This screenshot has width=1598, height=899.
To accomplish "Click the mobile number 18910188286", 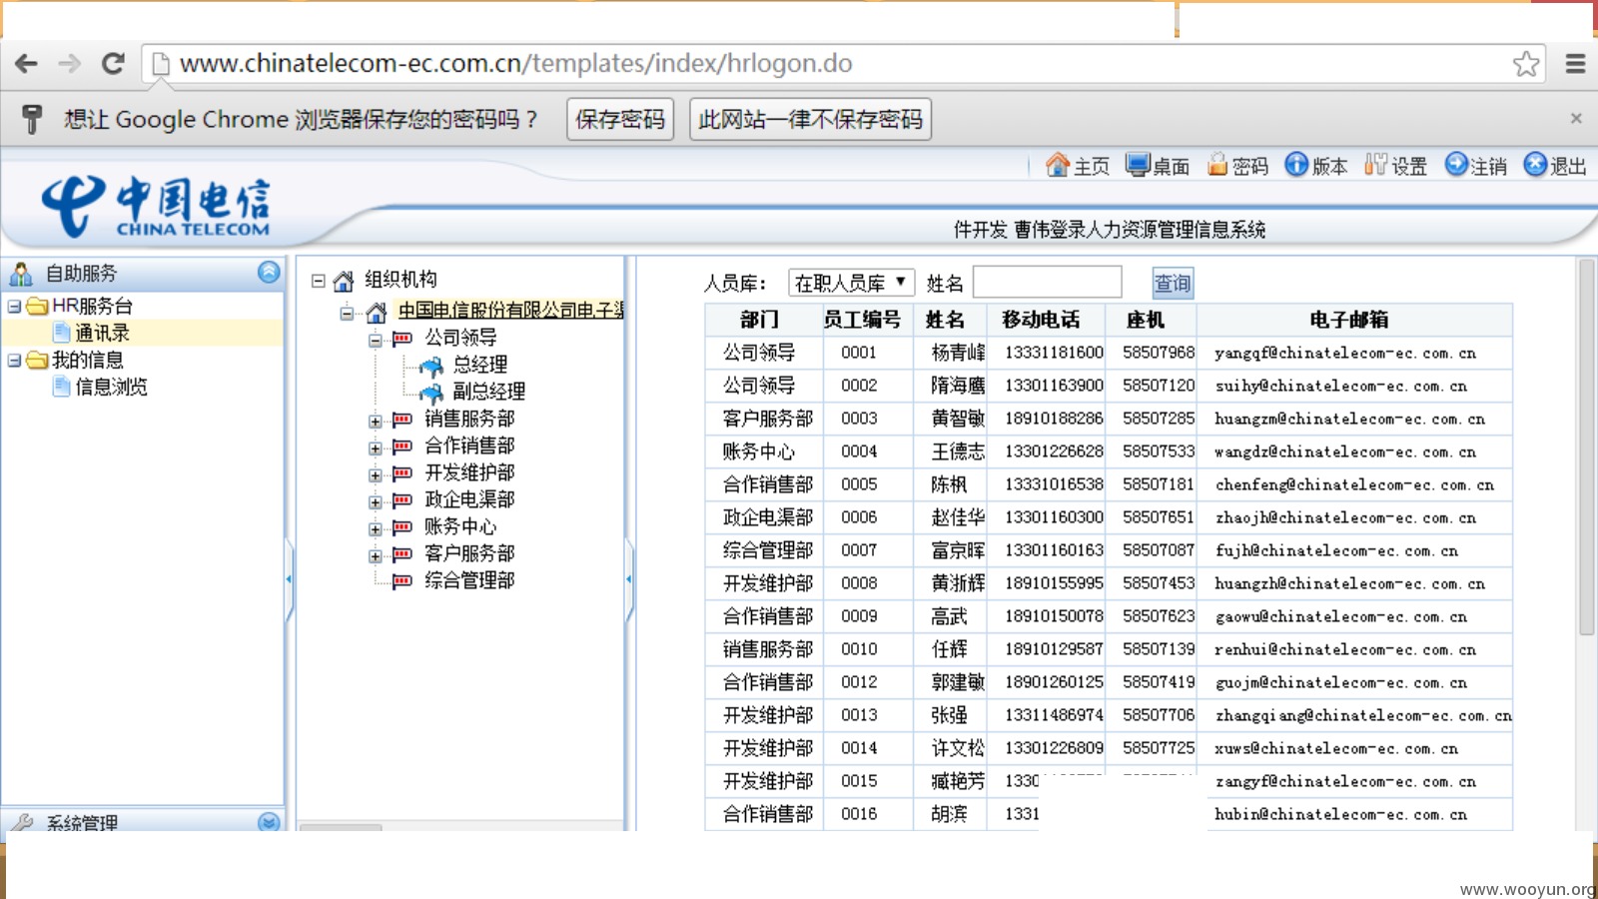I will (1054, 419).
